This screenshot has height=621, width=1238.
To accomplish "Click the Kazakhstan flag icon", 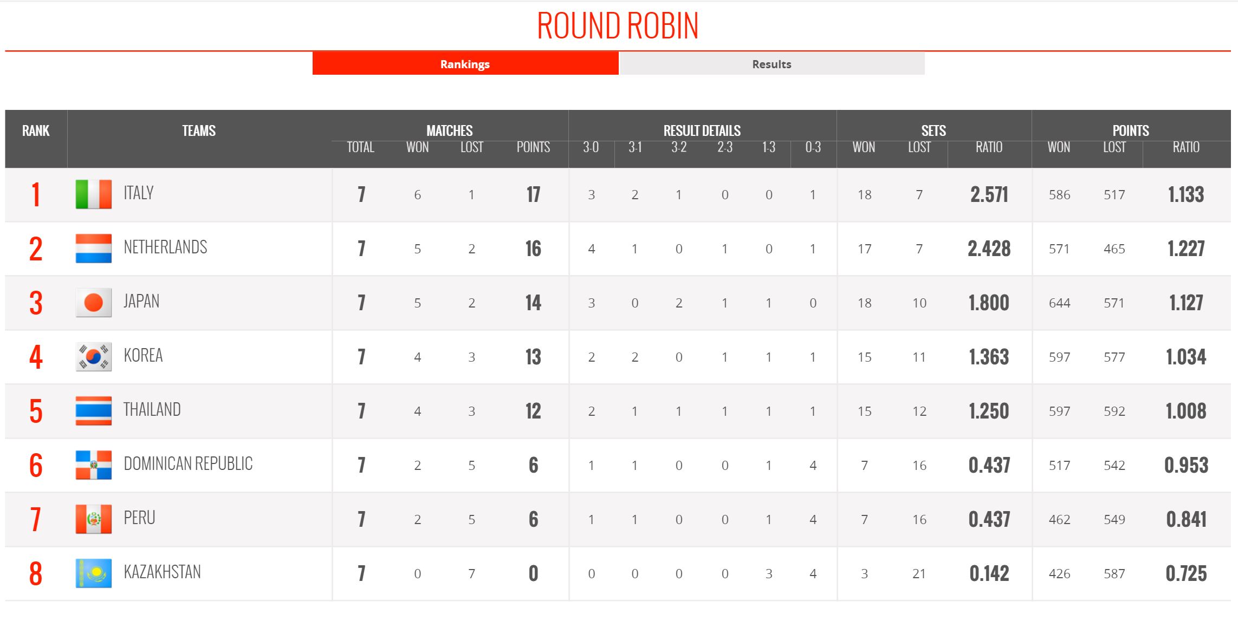I will [94, 573].
